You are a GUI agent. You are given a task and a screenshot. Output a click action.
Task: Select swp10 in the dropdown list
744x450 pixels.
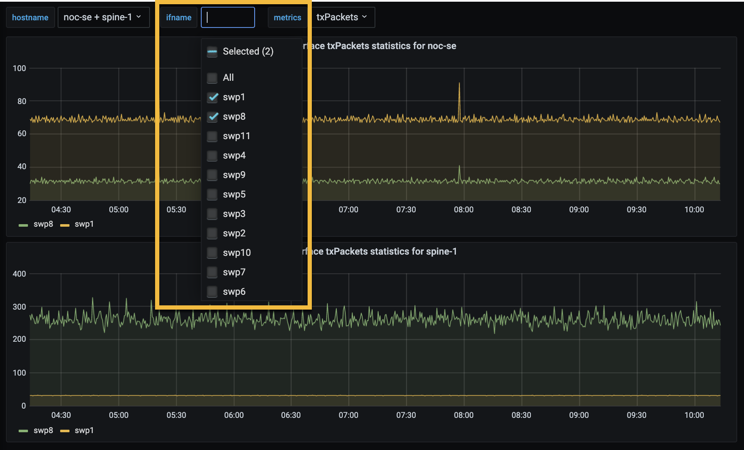tap(213, 253)
